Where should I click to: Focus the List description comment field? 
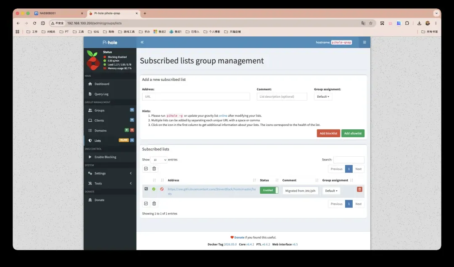point(282,96)
